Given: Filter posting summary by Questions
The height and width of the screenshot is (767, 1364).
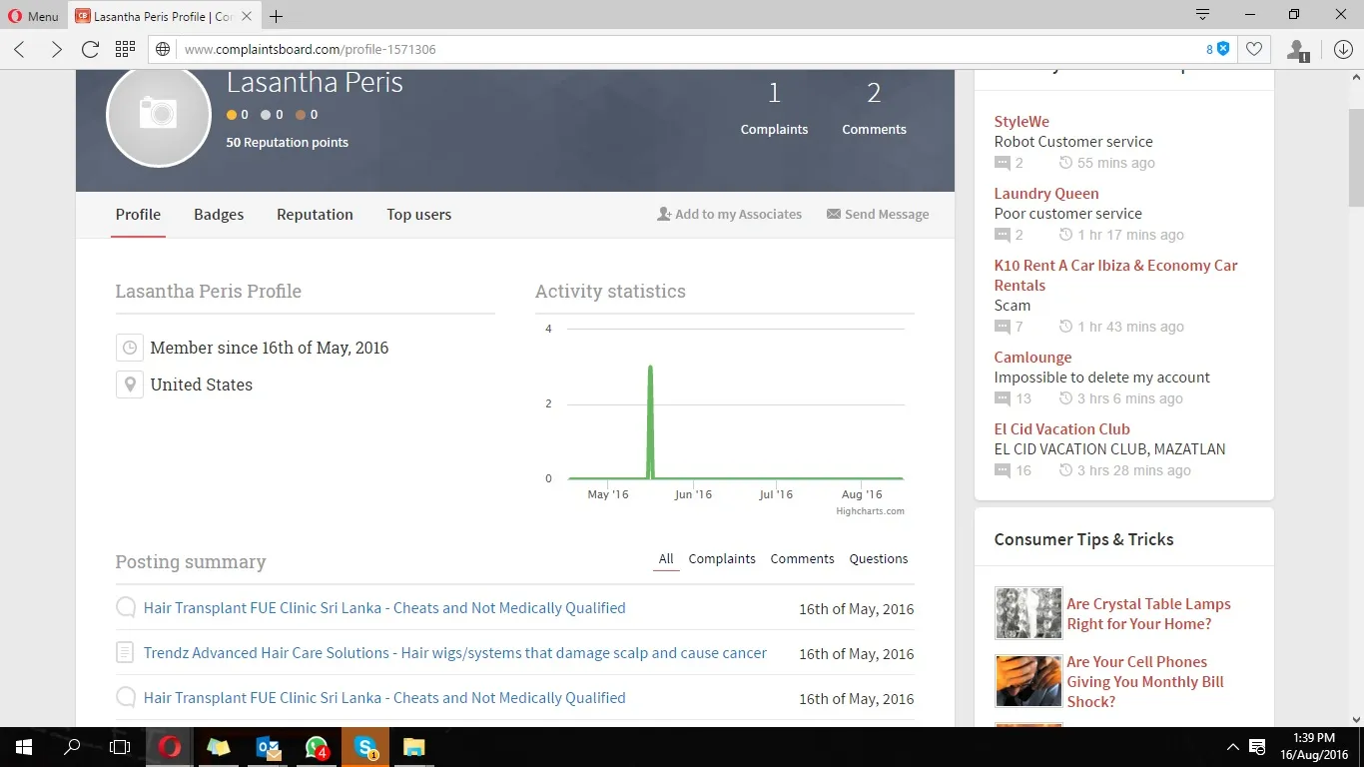Looking at the screenshot, I should coord(879,559).
